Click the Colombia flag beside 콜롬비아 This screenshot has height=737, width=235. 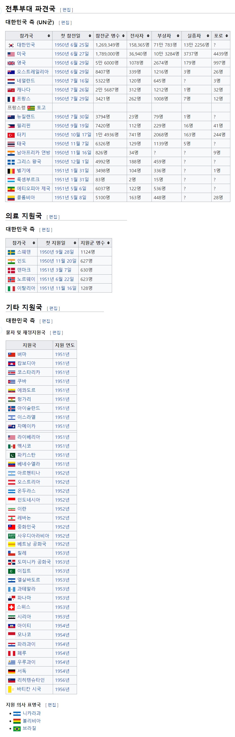point(11,198)
